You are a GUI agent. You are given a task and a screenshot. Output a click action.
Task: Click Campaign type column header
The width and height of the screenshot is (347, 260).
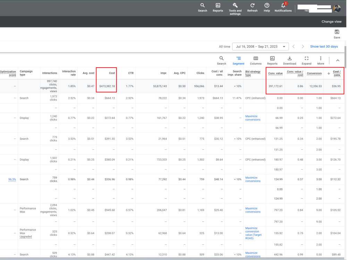click(x=26, y=73)
